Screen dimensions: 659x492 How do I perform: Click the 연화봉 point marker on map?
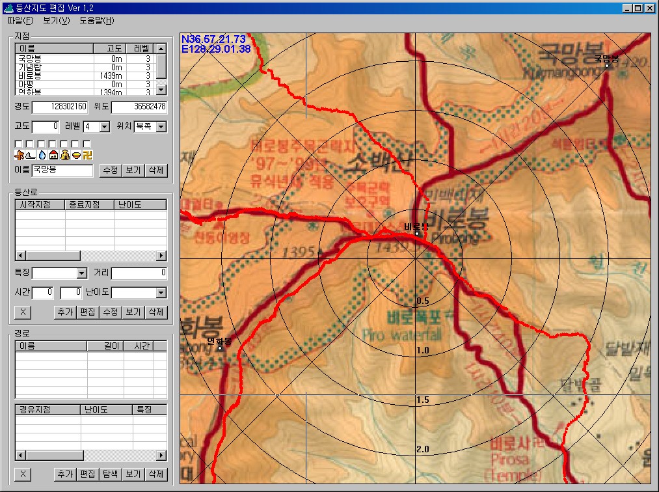pyautogui.click(x=219, y=348)
